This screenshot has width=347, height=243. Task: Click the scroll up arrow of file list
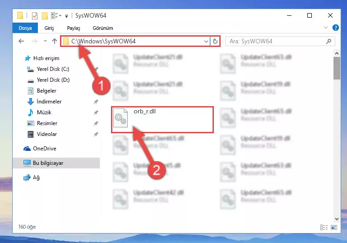337,53
